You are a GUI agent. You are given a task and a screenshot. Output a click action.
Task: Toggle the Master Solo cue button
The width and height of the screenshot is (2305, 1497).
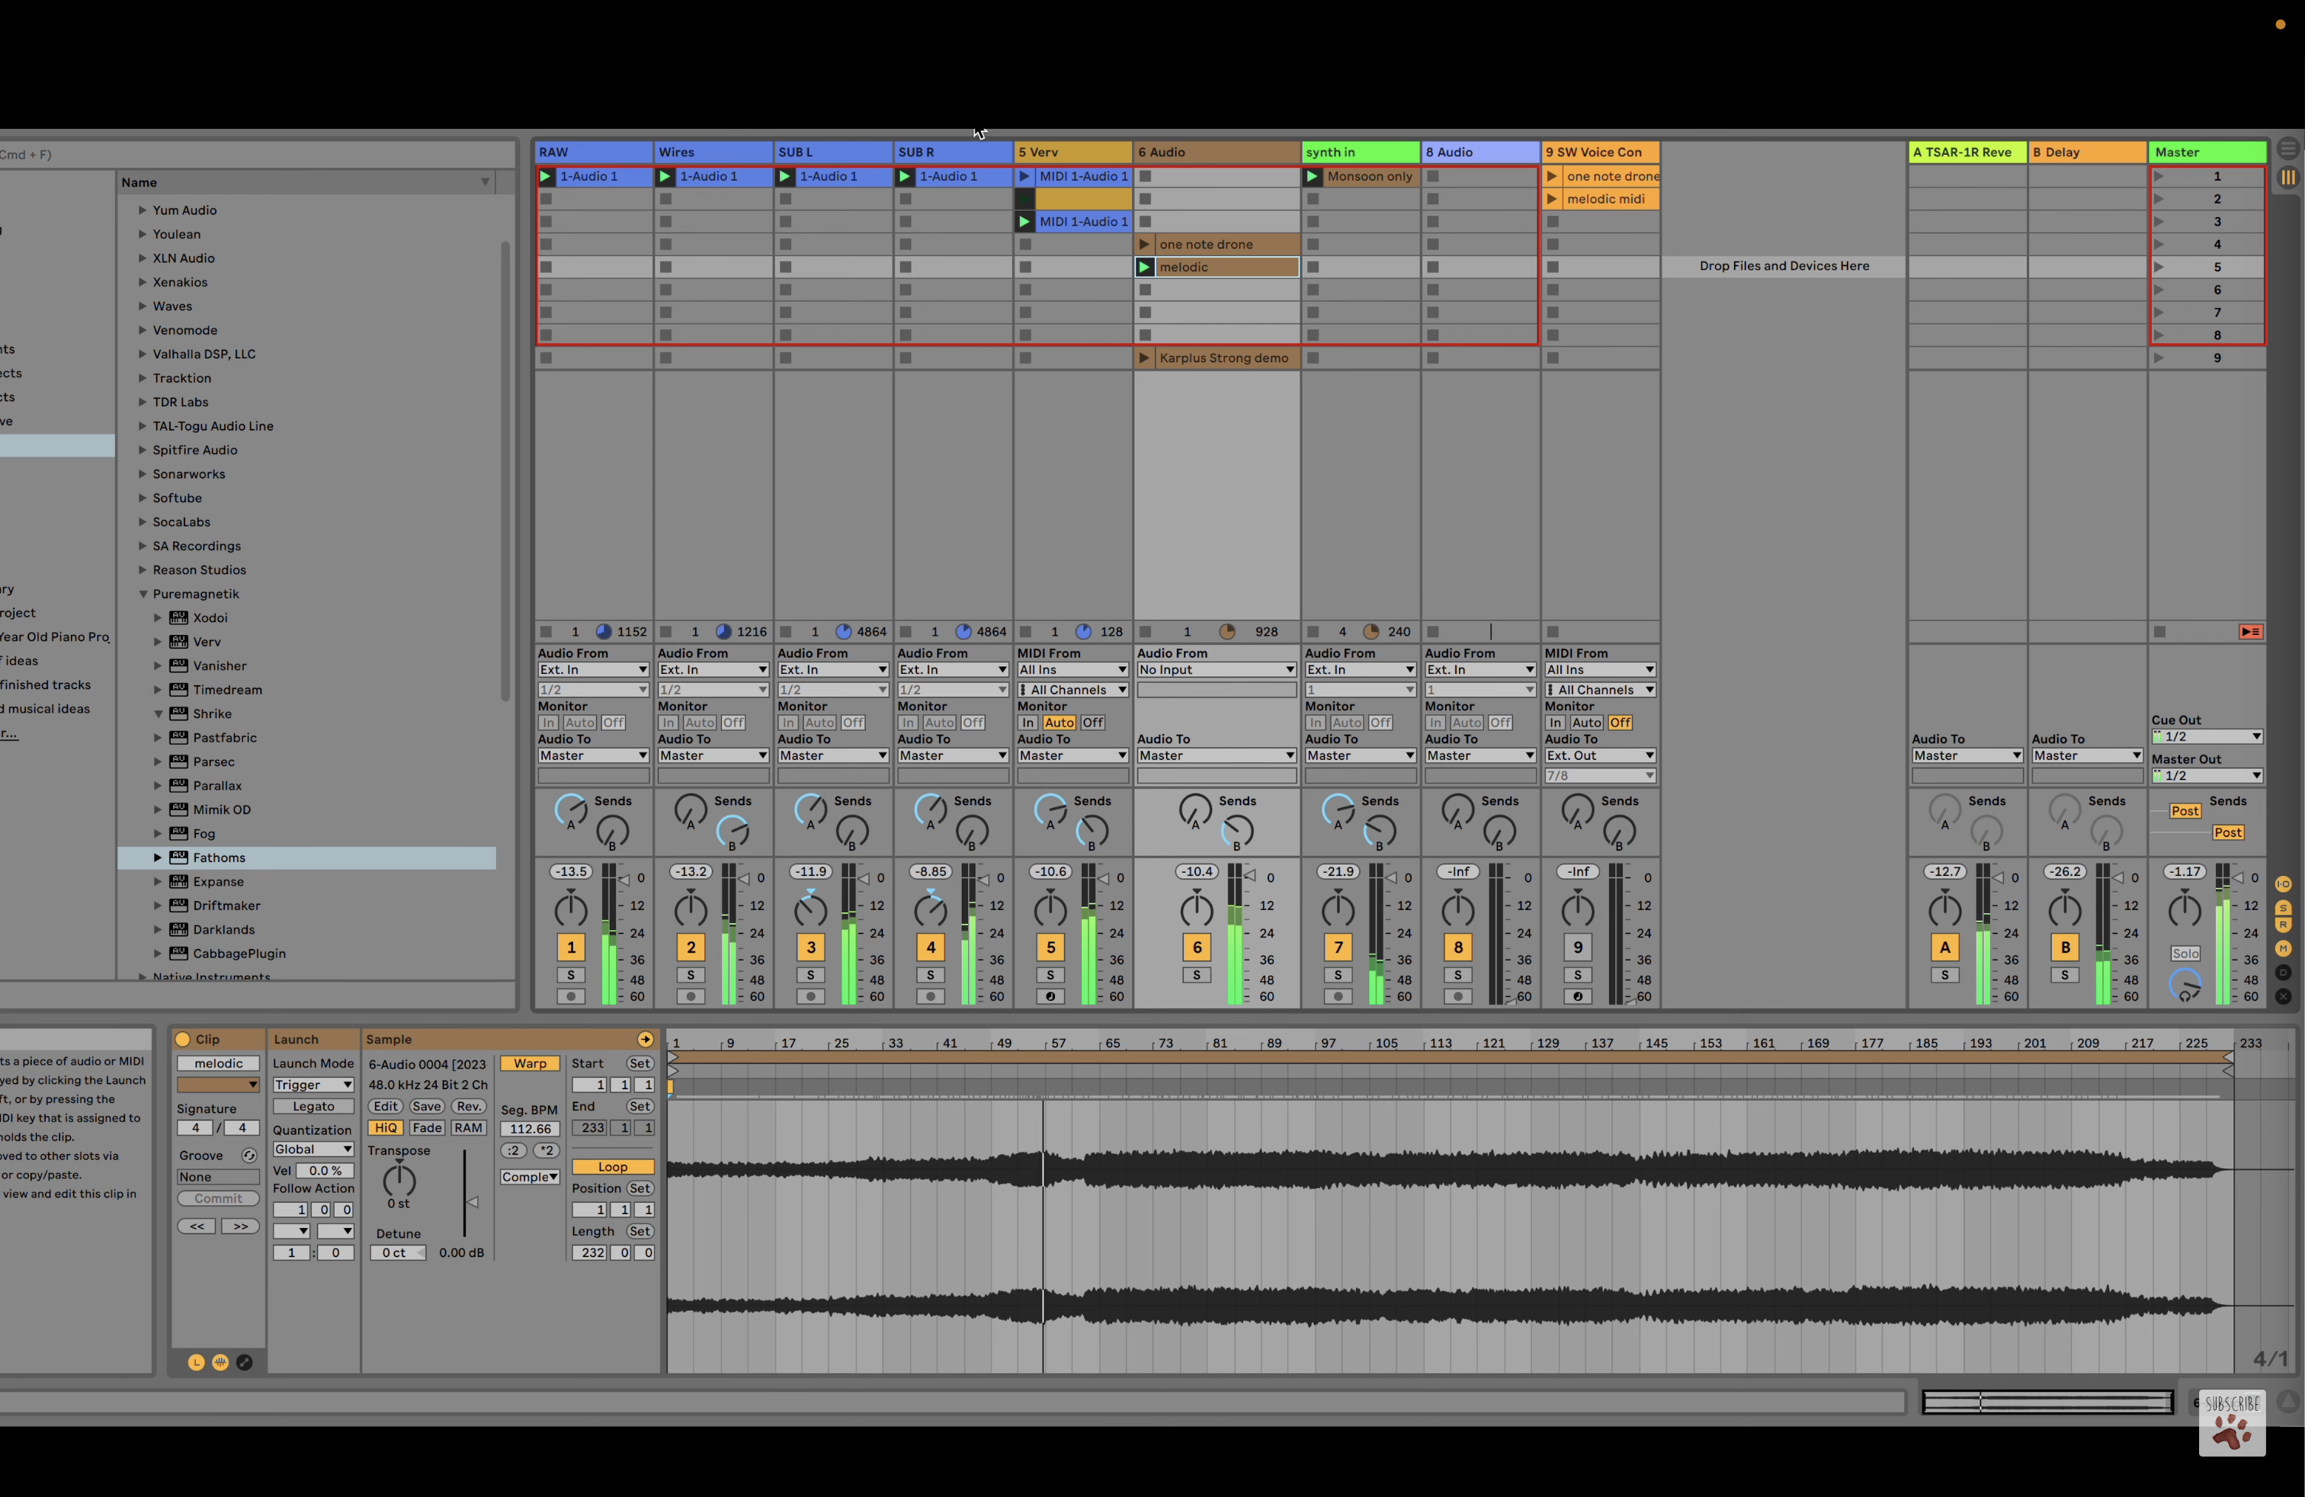2185,954
